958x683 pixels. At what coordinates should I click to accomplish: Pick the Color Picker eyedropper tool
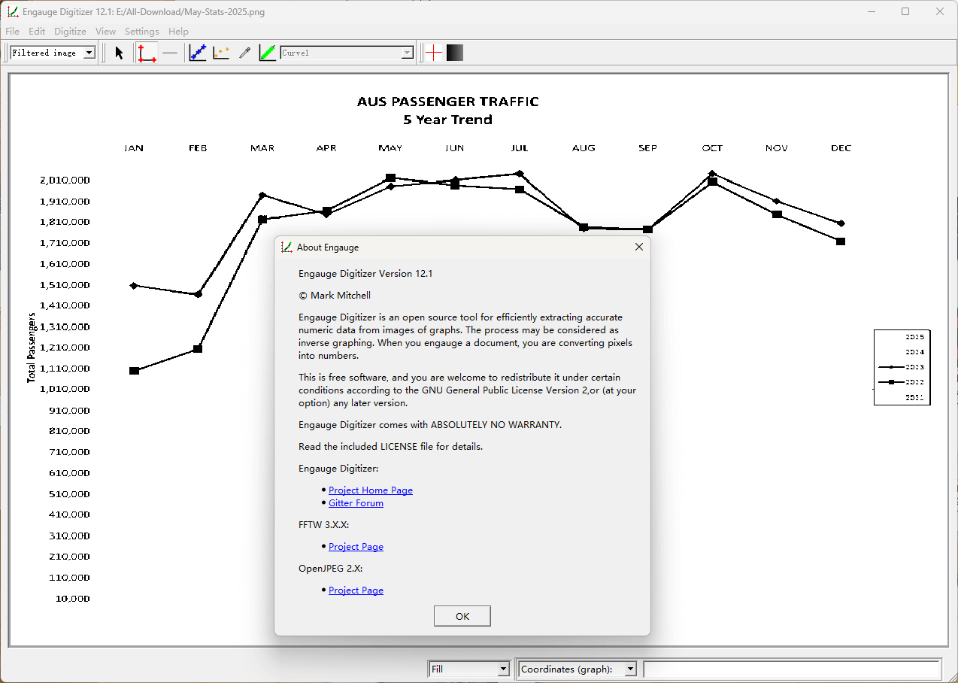click(x=244, y=52)
